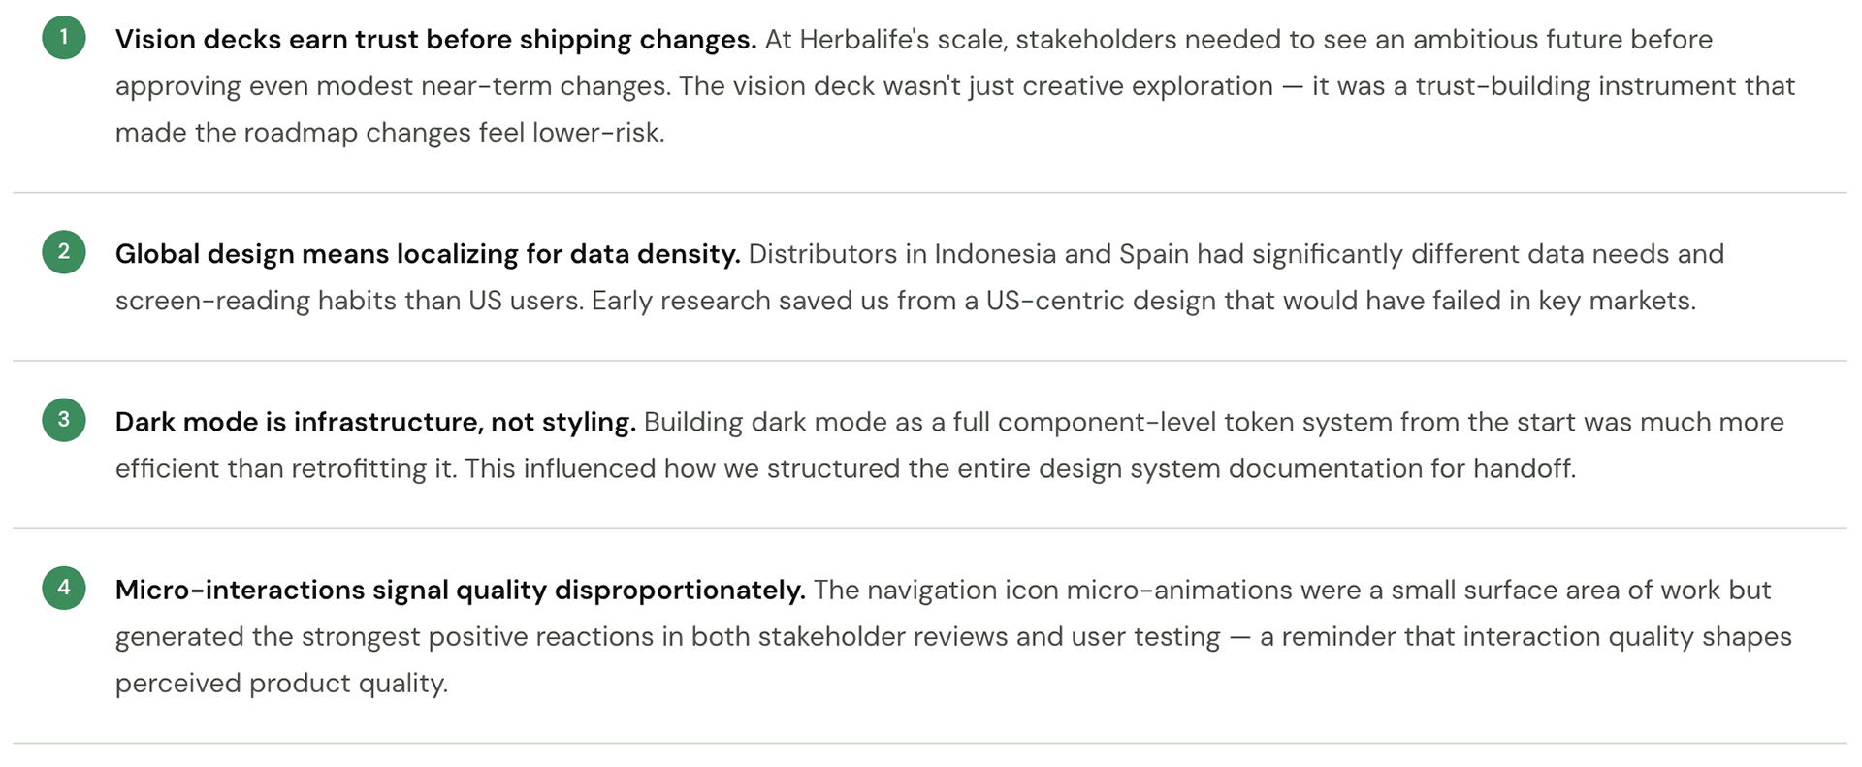Click the word "Indonesia" in the second lesson
The height and width of the screenshot is (767, 1862).
pos(994,254)
